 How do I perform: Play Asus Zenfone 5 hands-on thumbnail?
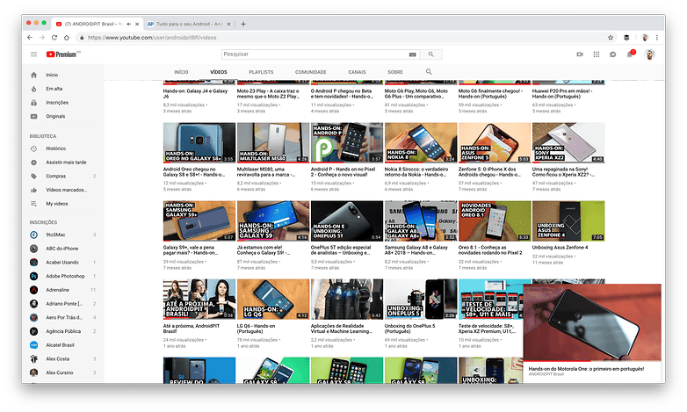pyautogui.click(x=495, y=143)
